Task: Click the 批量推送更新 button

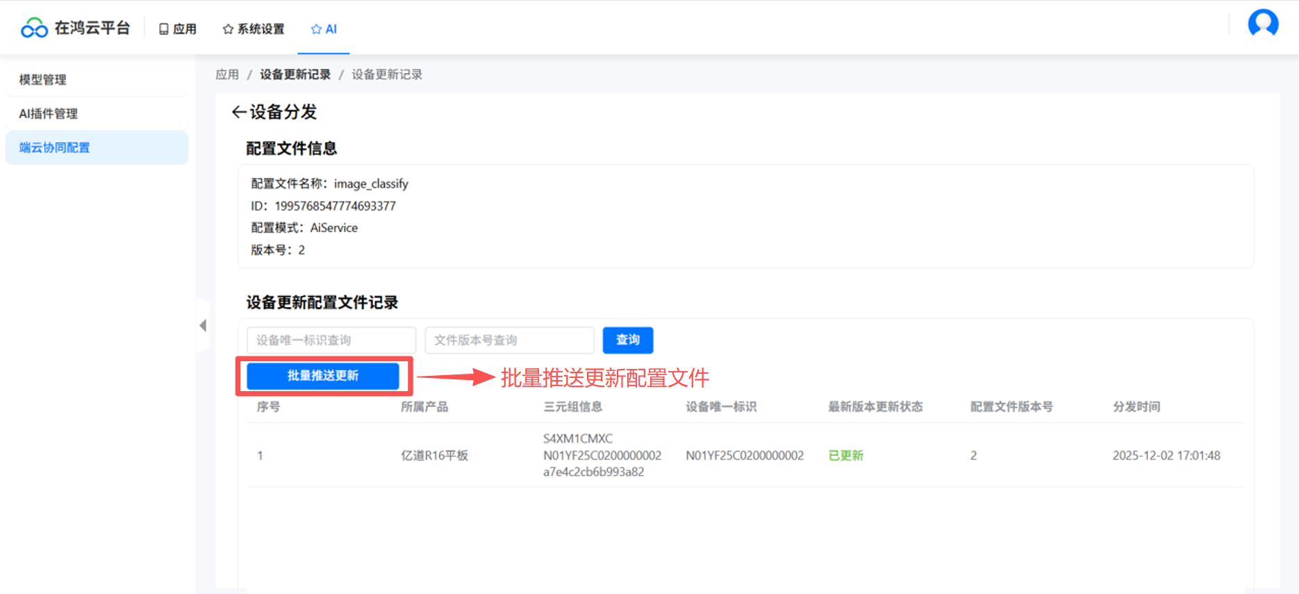Action: tap(323, 376)
